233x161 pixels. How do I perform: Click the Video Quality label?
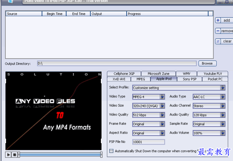(119, 115)
